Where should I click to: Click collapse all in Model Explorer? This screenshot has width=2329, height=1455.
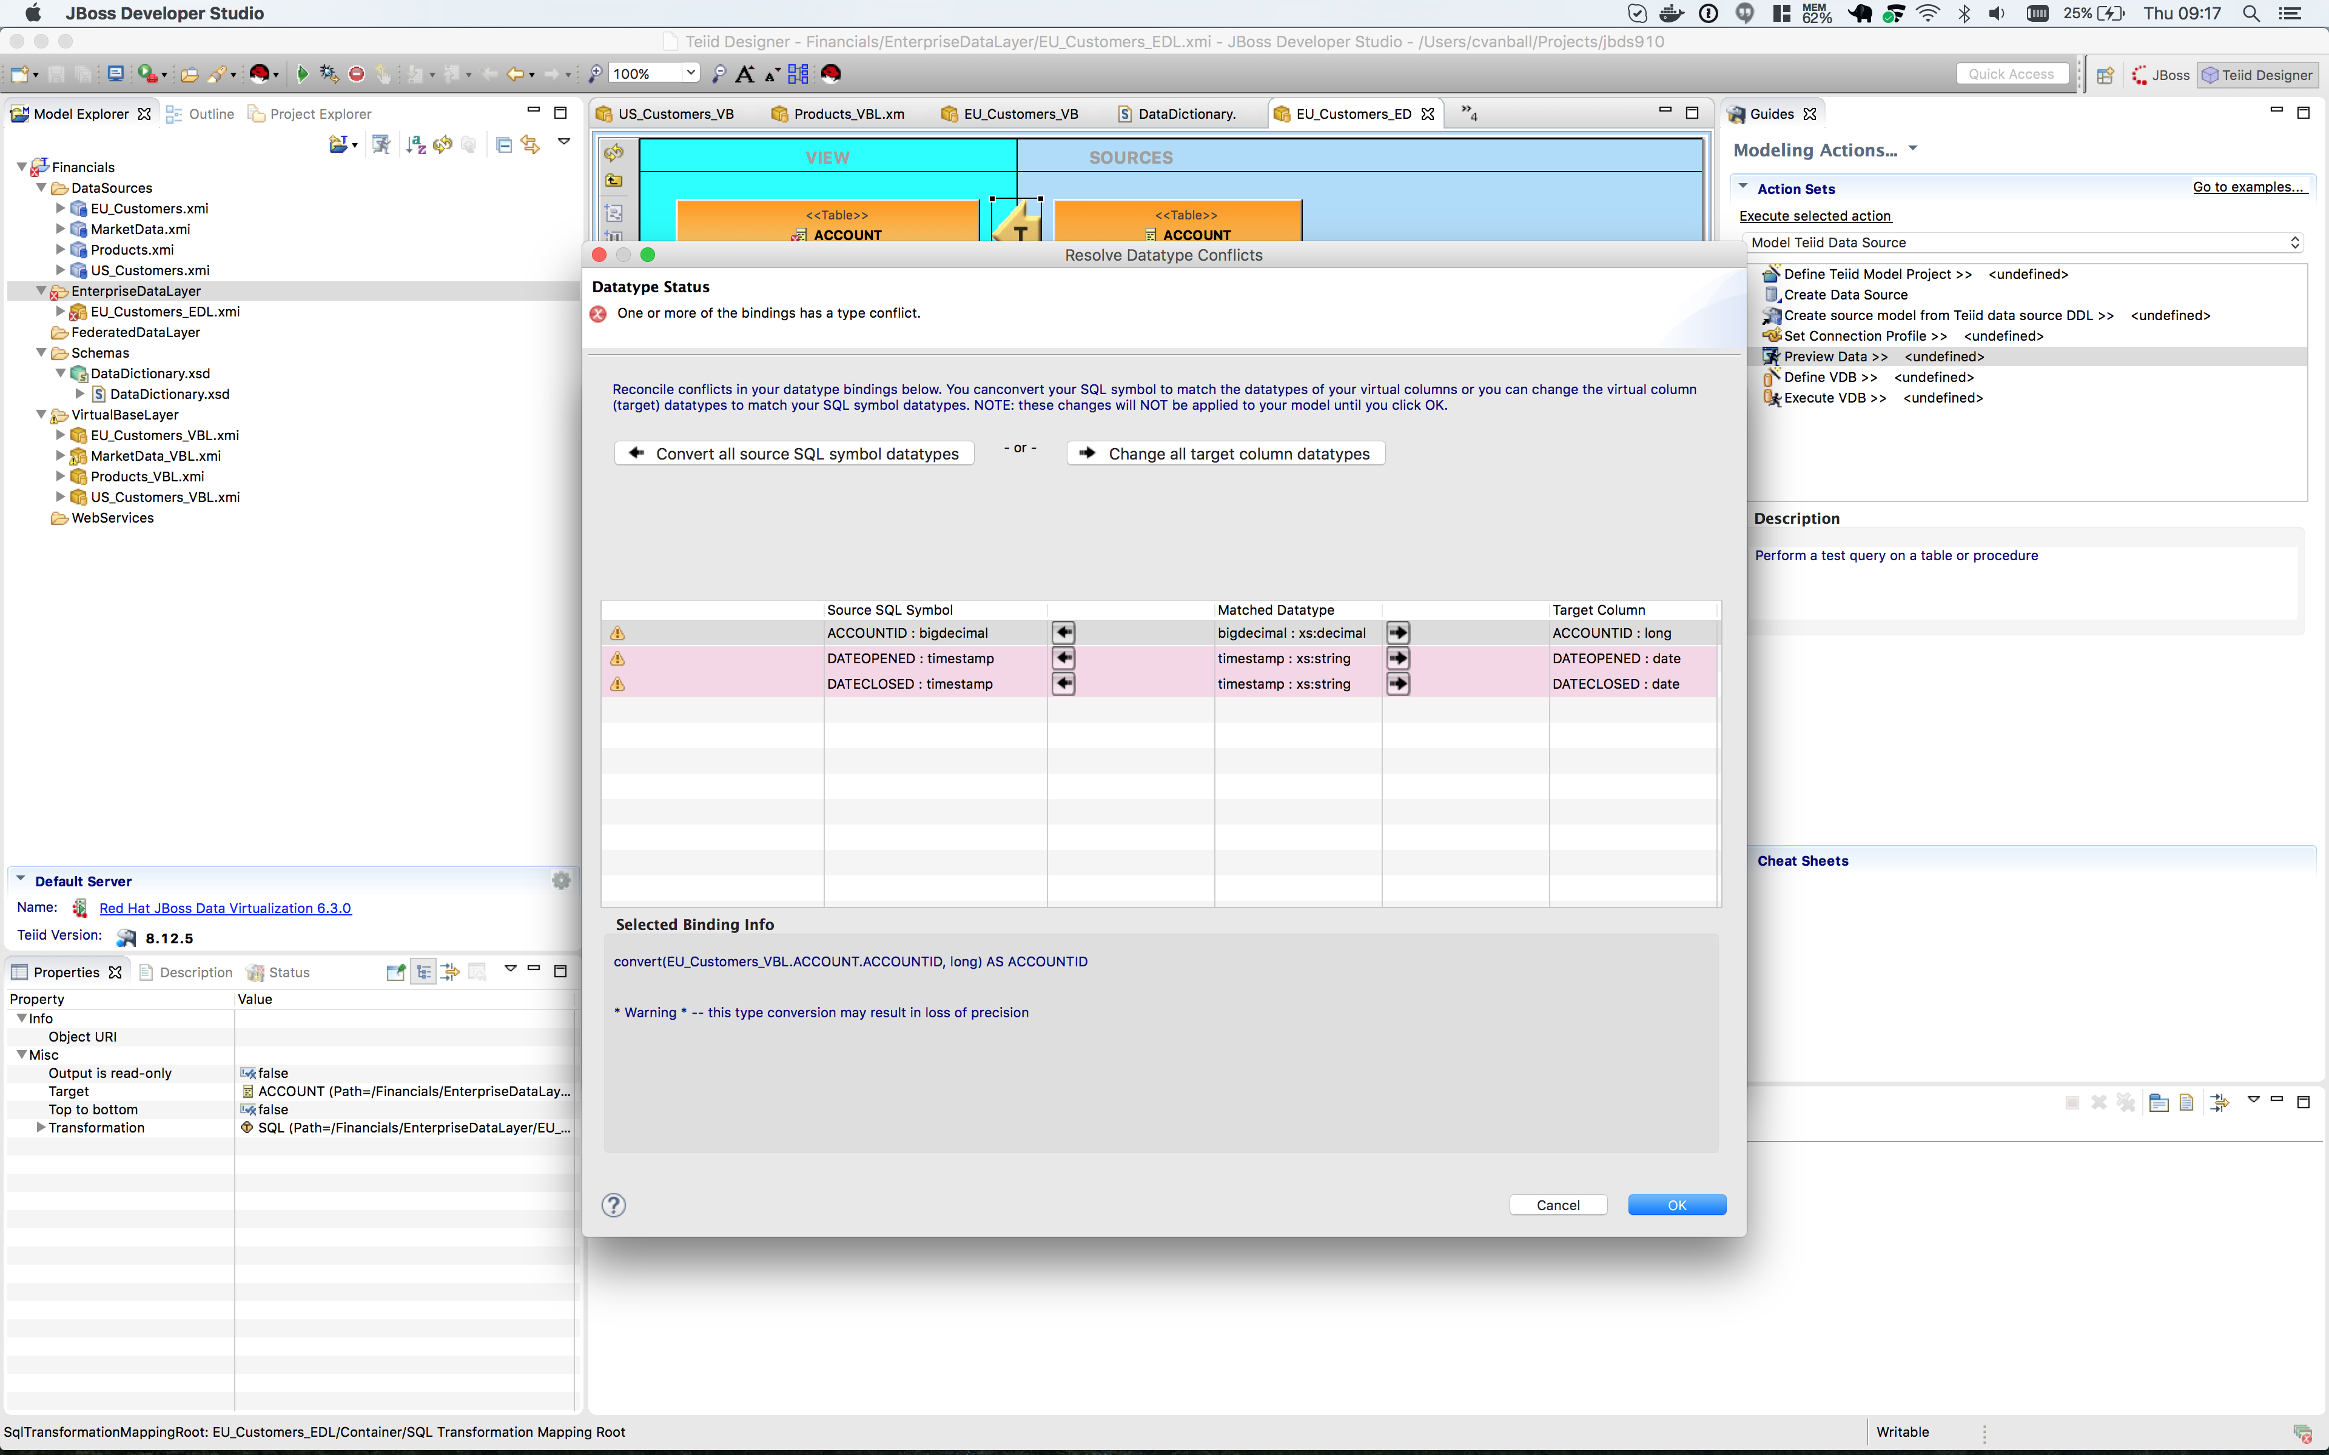tap(503, 144)
